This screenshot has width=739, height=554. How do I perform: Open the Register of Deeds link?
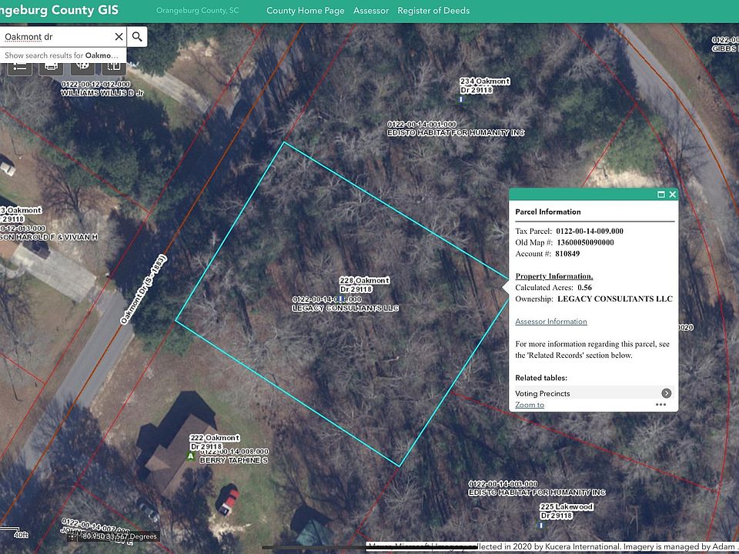(433, 10)
